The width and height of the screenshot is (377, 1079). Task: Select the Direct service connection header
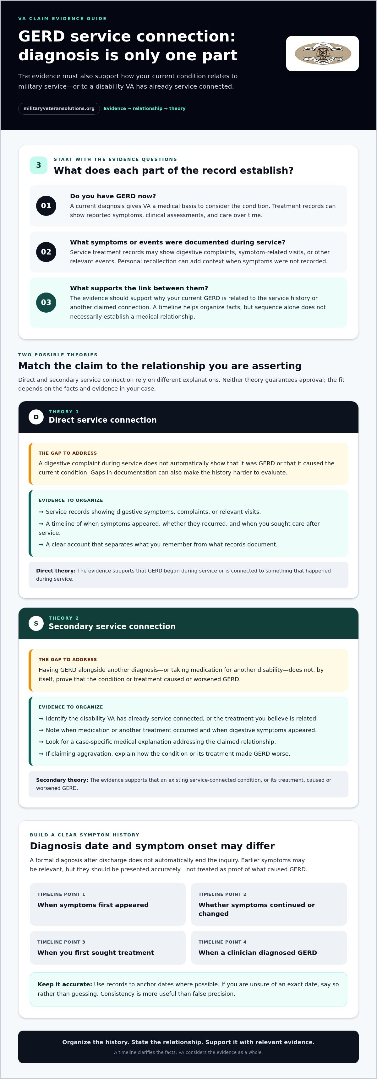pyautogui.click(x=188, y=417)
